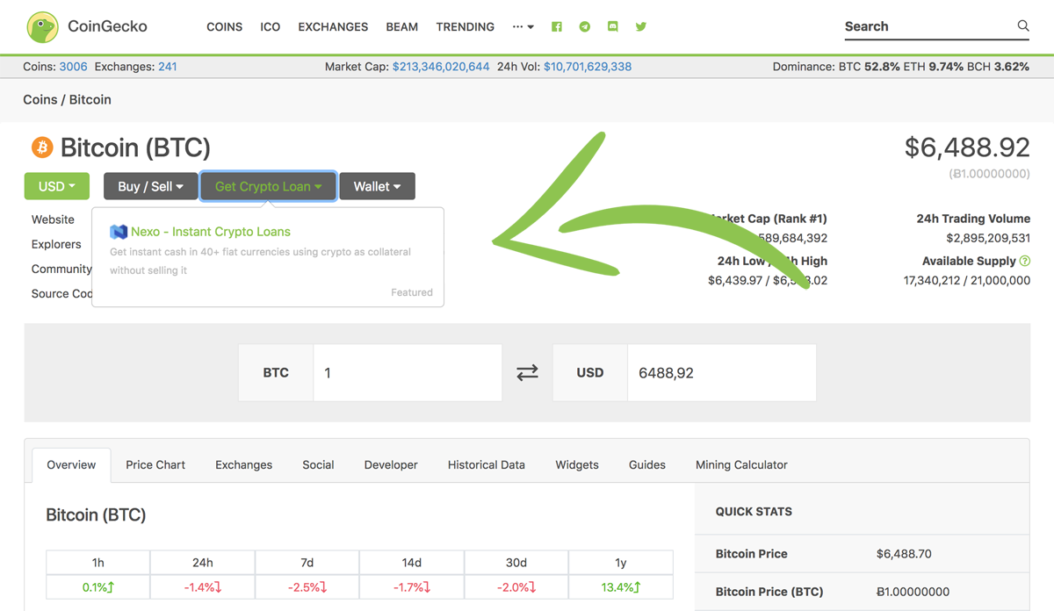Screen dimensions: 1054x611
Task: Open the chat/community icon in the navbar
Action: 612,26
